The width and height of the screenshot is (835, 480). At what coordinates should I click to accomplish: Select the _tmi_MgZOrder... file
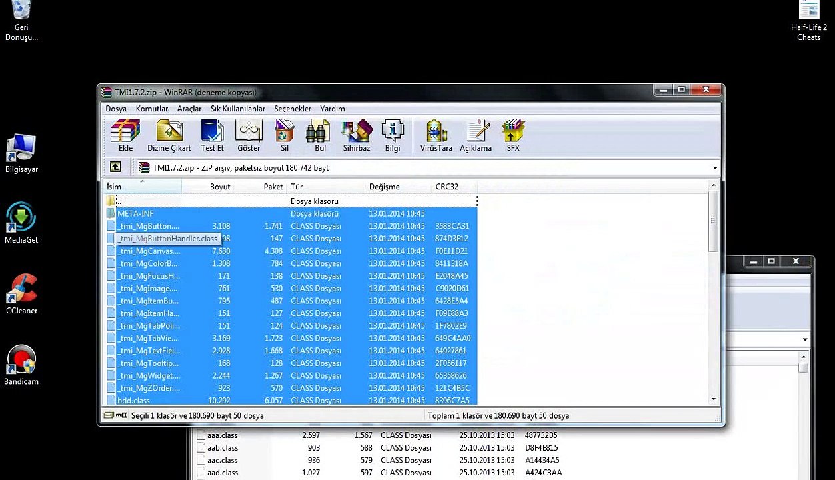coord(291,388)
